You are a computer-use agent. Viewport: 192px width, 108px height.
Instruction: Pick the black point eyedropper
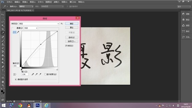(x=33, y=74)
